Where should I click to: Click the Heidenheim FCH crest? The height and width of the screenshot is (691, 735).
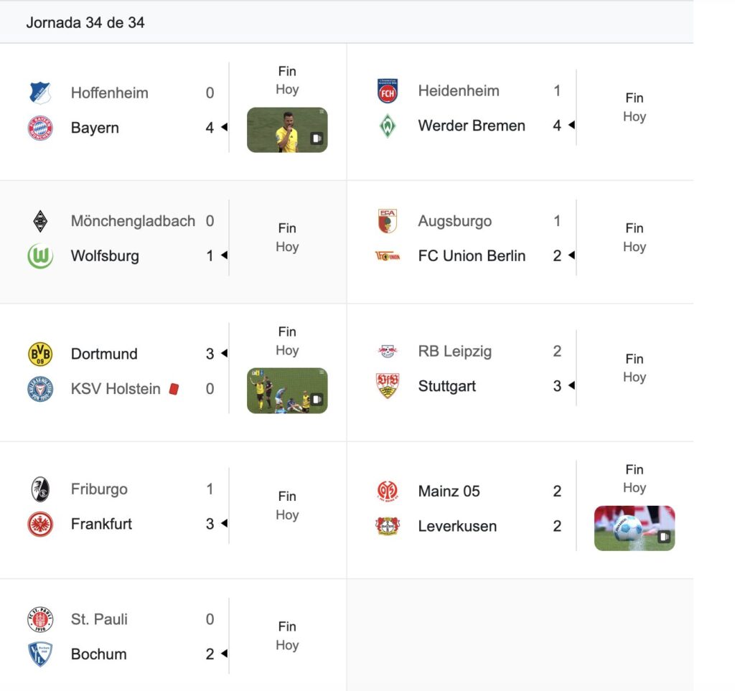pyautogui.click(x=388, y=91)
